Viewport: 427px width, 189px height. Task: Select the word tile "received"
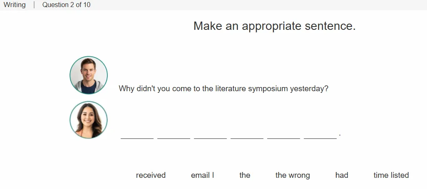[151, 175]
